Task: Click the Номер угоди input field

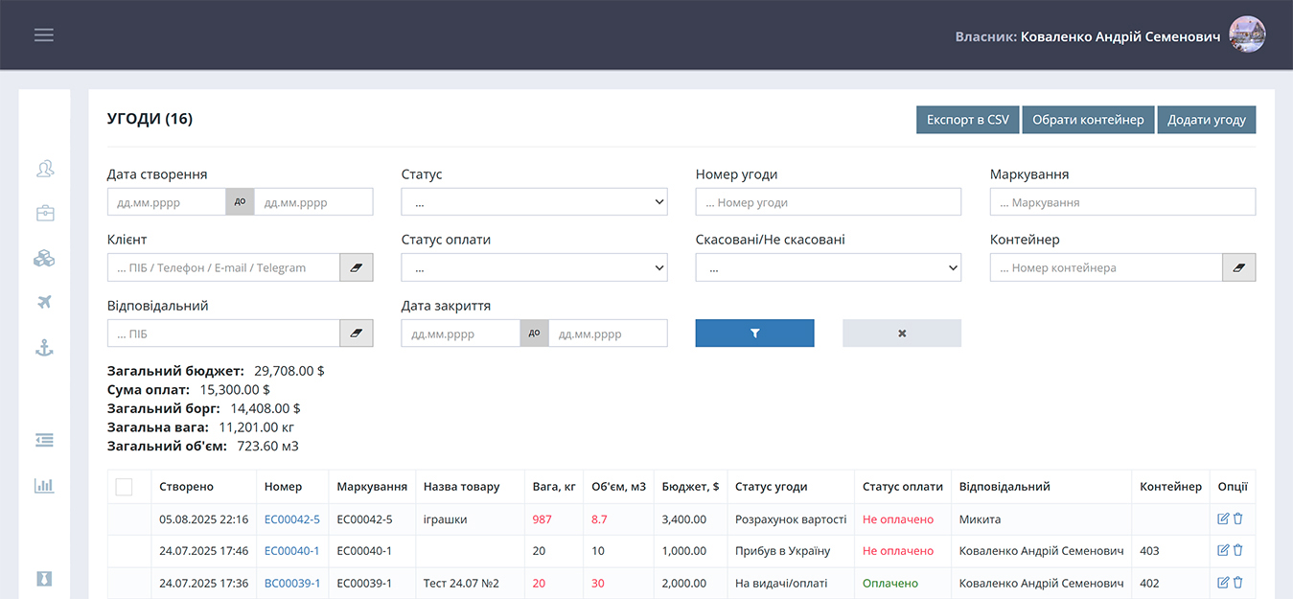Action: coord(827,202)
